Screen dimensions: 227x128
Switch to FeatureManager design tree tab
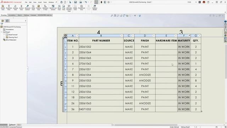(x=2, y=21)
